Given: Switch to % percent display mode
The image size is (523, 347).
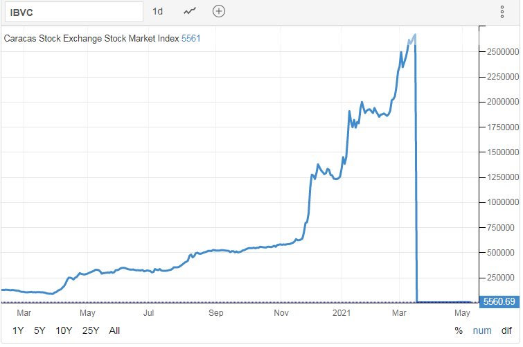Looking at the screenshot, I should point(459,330).
